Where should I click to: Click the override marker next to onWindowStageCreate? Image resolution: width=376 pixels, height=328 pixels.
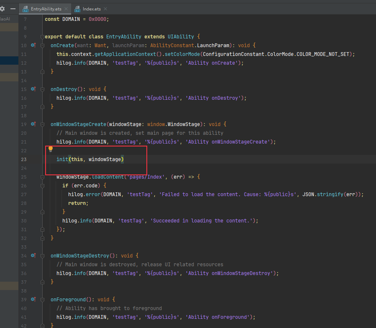click(34, 124)
